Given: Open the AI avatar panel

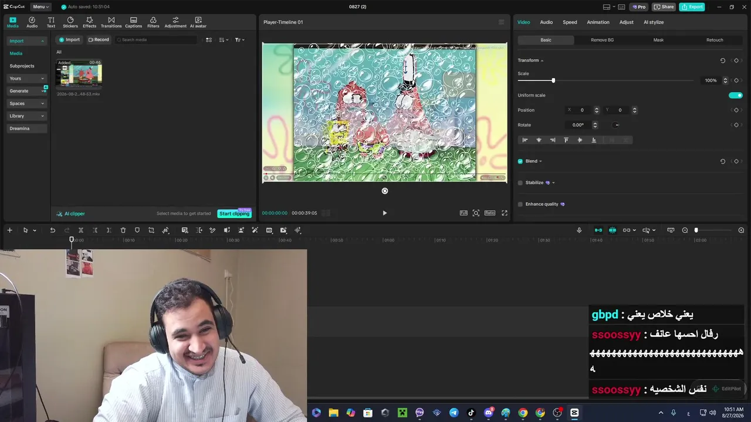Looking at the screenshot, I should 198,22.
